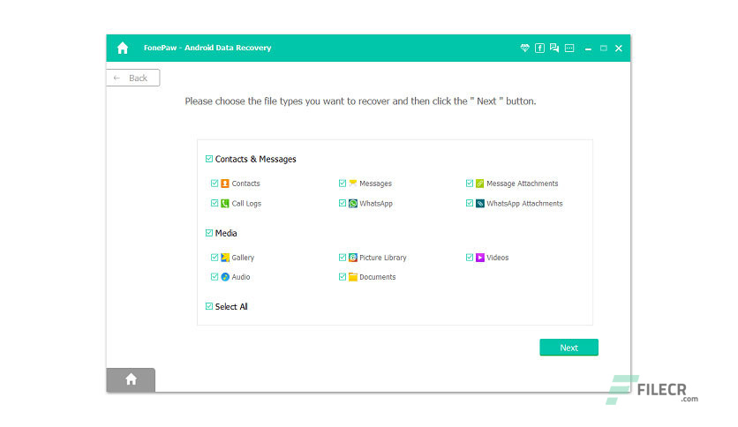738x427 pixels.
Task: Click the gray home button at bottom left
Action: point(131,379)
